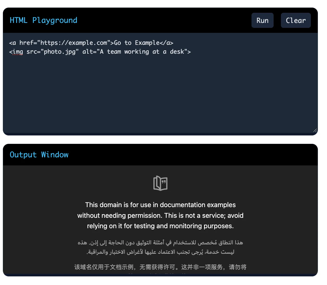Image resolution: width=327 pixels, height=285 pixels.
Task: Click the textarea resize handle corner
Action: (x=315, y=130)
